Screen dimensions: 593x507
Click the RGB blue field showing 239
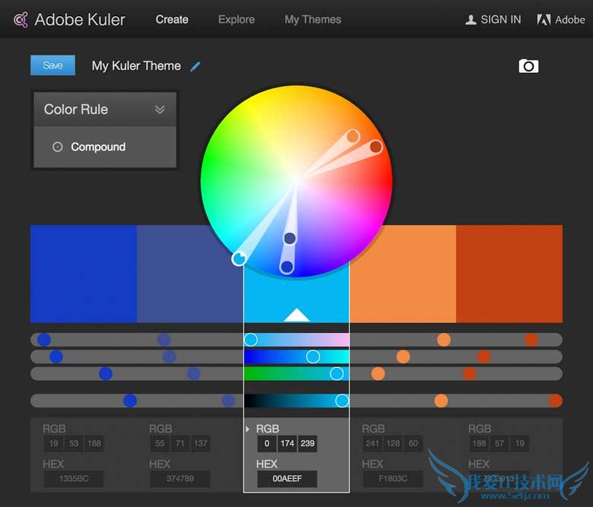(307, 443)
